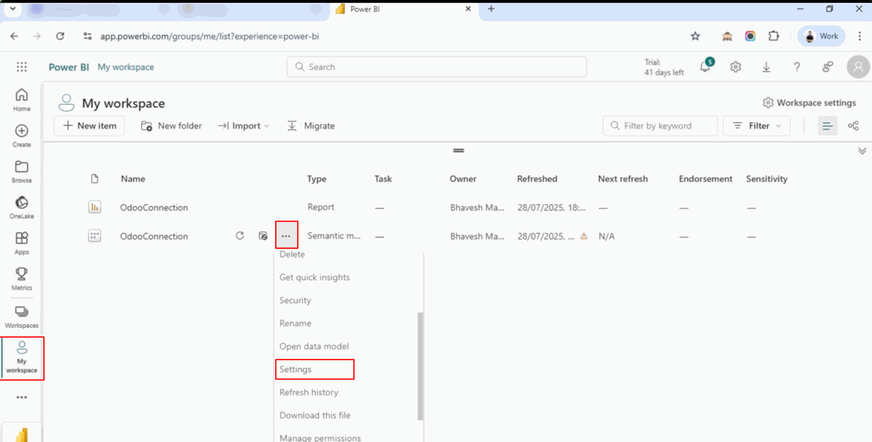Click the Owner column header

[463, 179]
